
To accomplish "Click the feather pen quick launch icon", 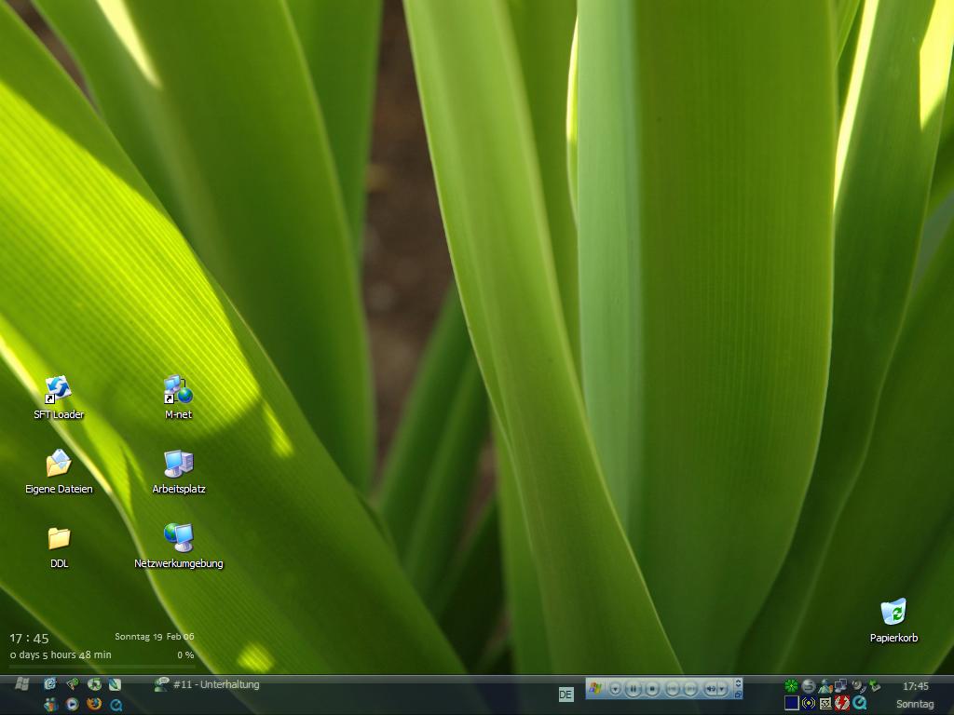I will 115,684.
